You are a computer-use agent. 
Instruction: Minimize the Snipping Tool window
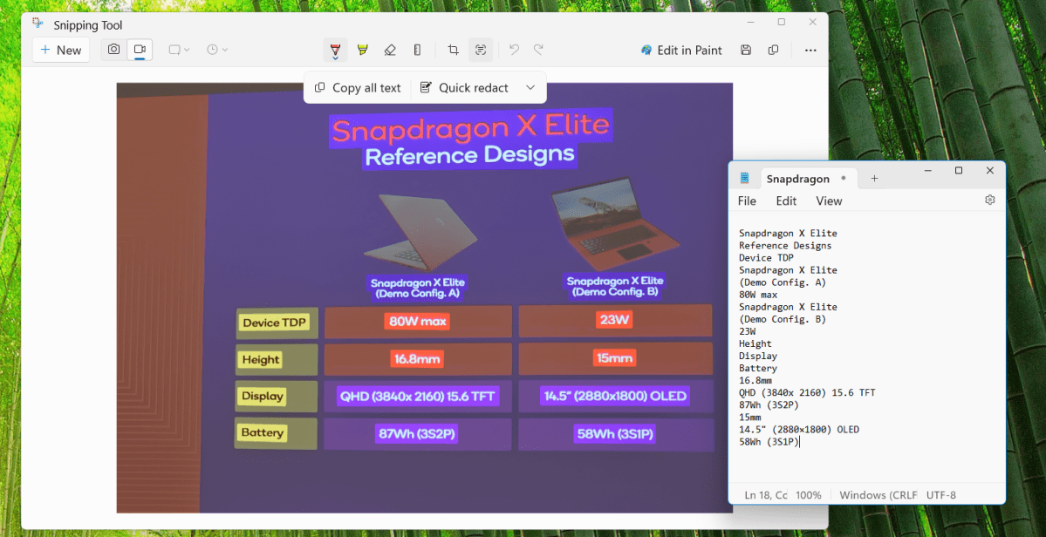pyautogui.click(x=750, y=22)
